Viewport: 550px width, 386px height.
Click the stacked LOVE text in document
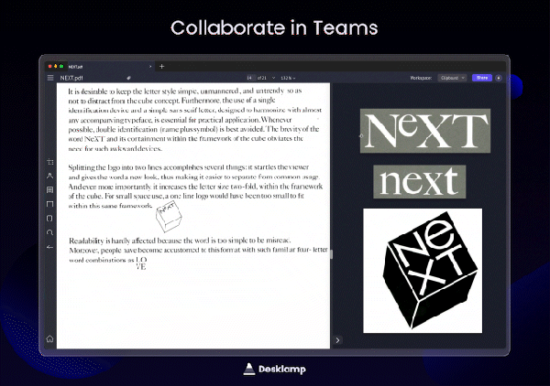tap(141, 263)
